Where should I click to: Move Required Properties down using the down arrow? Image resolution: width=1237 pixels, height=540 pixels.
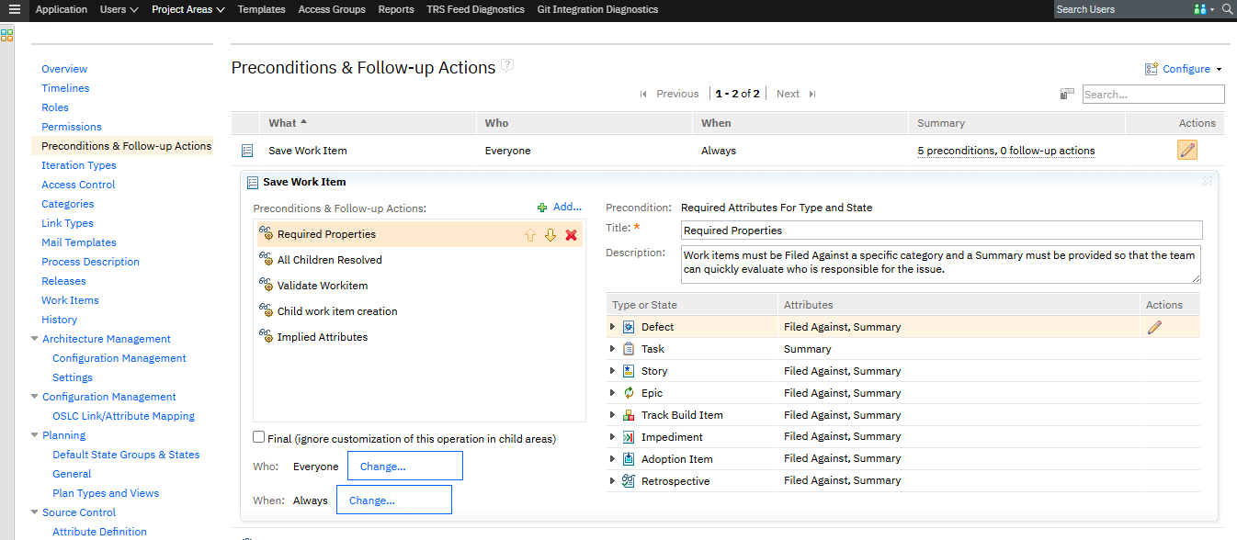pos(550,234)
